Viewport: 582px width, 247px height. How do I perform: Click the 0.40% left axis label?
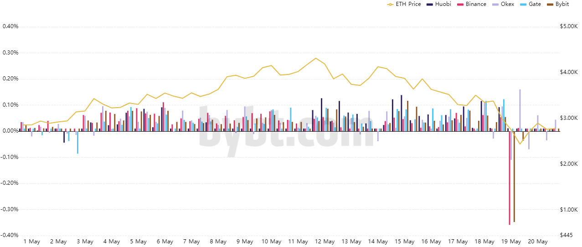[x=10, y=26]
